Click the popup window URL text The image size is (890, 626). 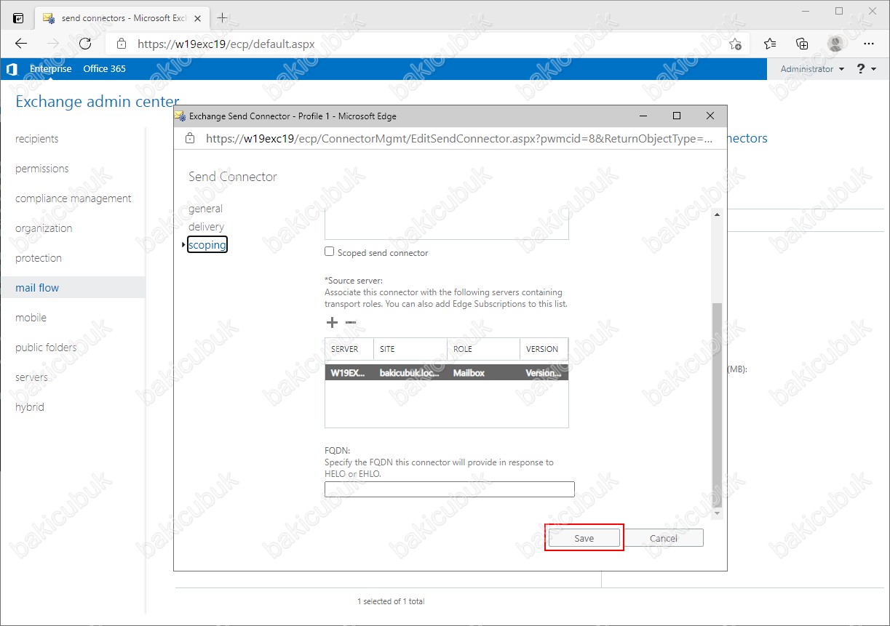click(459, 138)
